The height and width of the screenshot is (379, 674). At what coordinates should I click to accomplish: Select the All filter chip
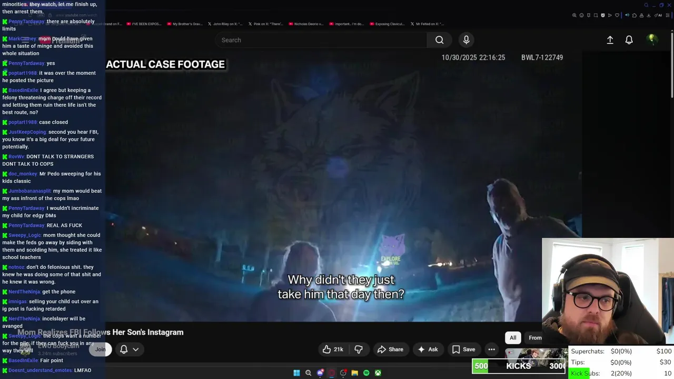[x=513, y=337]
